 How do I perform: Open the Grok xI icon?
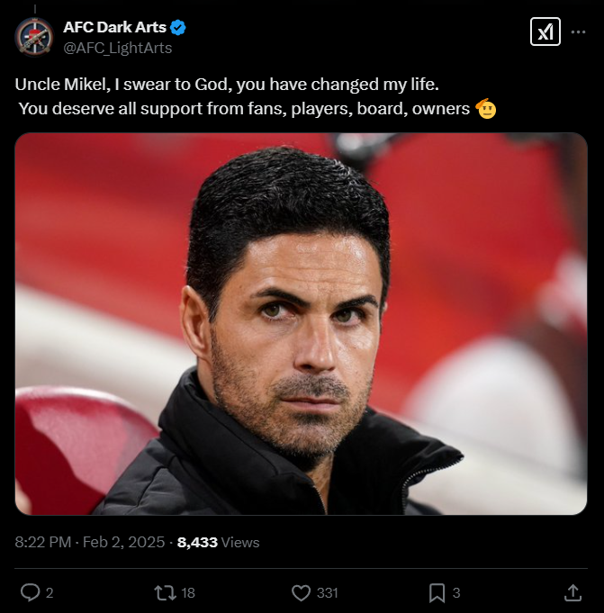point(545,32)
